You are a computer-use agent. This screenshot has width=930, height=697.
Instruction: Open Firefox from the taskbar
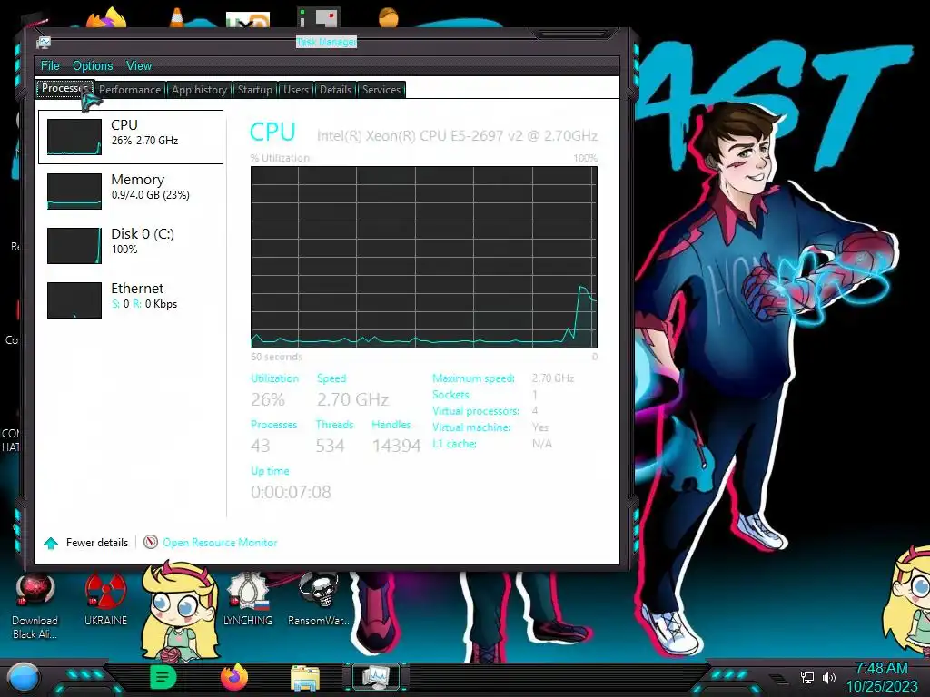tap(234, 677)
